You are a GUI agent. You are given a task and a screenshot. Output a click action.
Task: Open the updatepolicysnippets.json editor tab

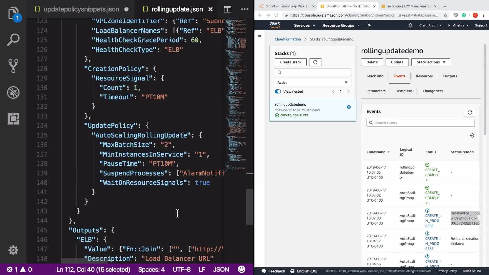click(81, 9)
